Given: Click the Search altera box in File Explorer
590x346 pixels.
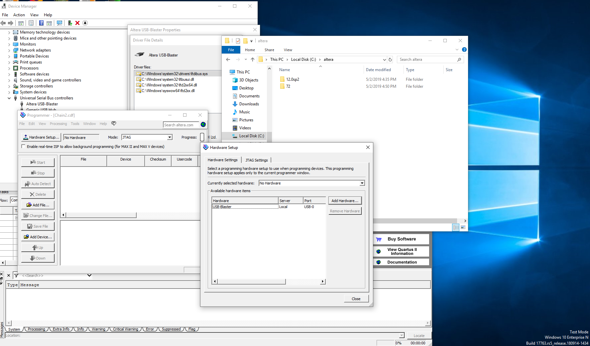Looking at the screenshot, I should point(430,59).
